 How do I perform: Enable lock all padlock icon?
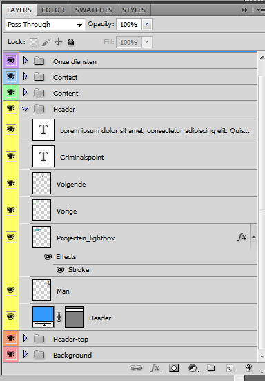coord(71,42)
